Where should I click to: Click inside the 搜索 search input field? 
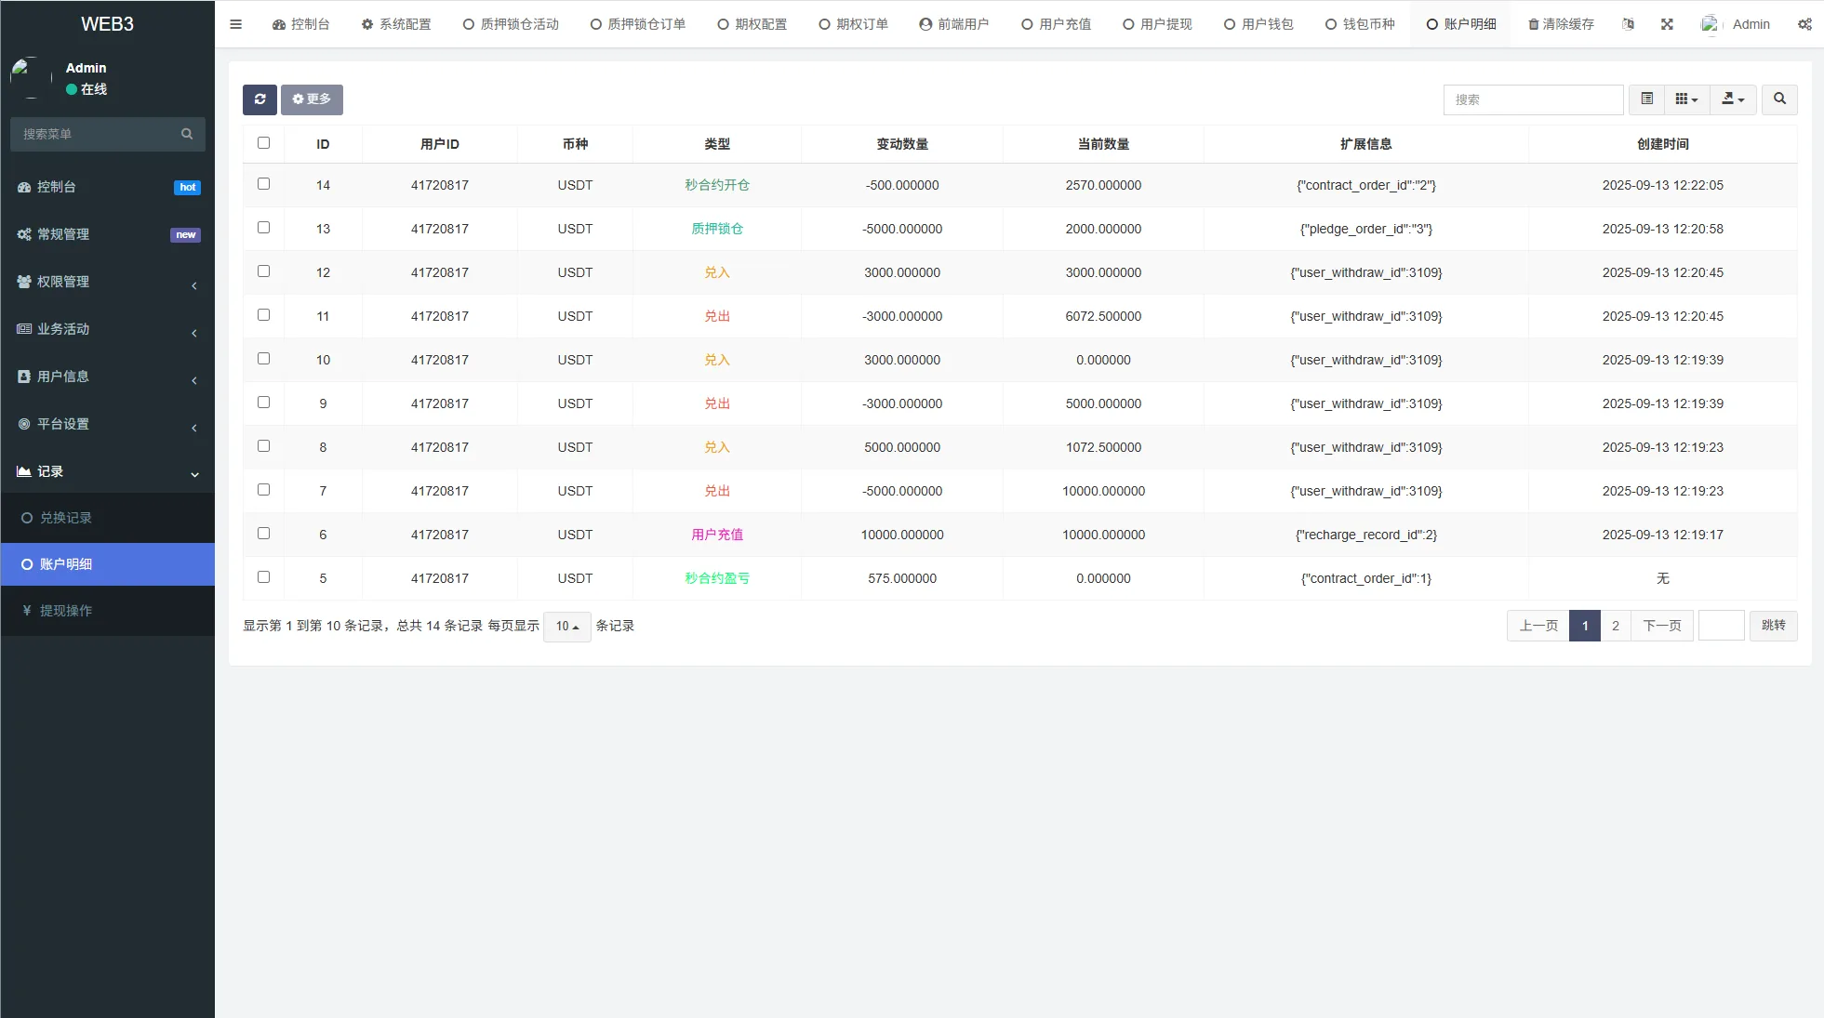[1533, 99]
